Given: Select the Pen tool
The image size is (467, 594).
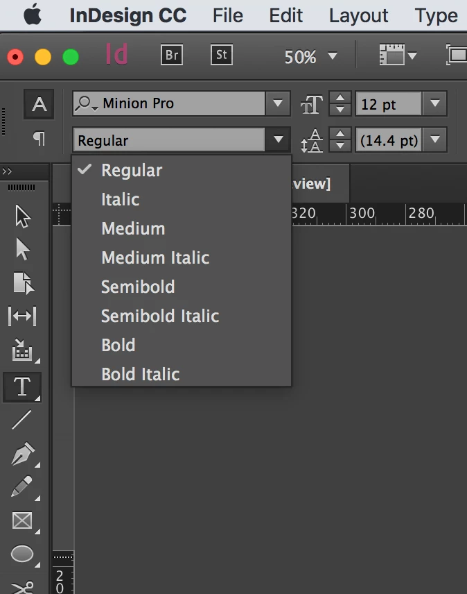Looking at the screenshot, I should [x=23, y=453].
